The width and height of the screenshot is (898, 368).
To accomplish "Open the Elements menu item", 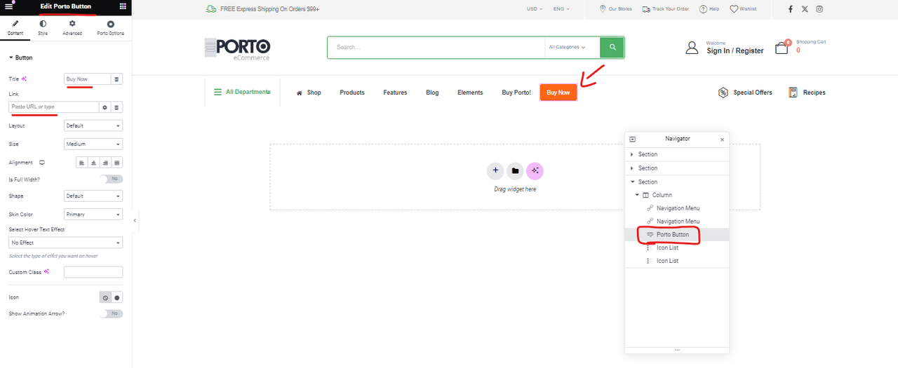I will pos(470,93).
